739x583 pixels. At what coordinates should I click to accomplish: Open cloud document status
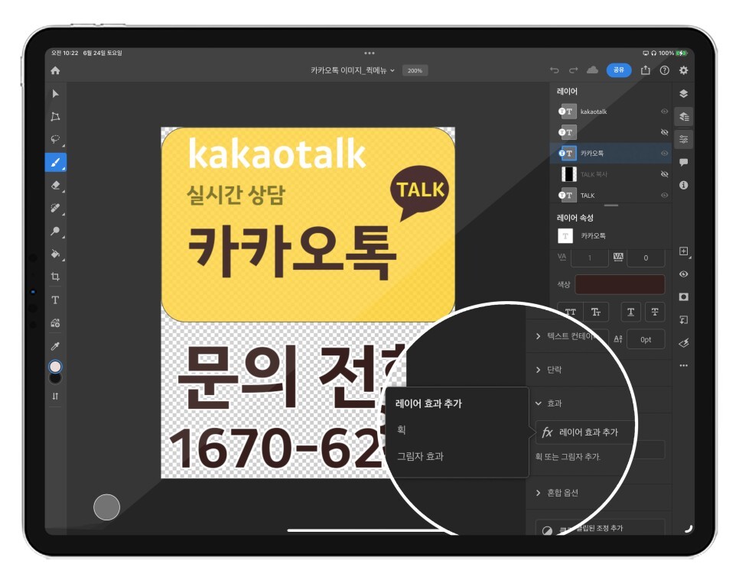coord(592,70)
